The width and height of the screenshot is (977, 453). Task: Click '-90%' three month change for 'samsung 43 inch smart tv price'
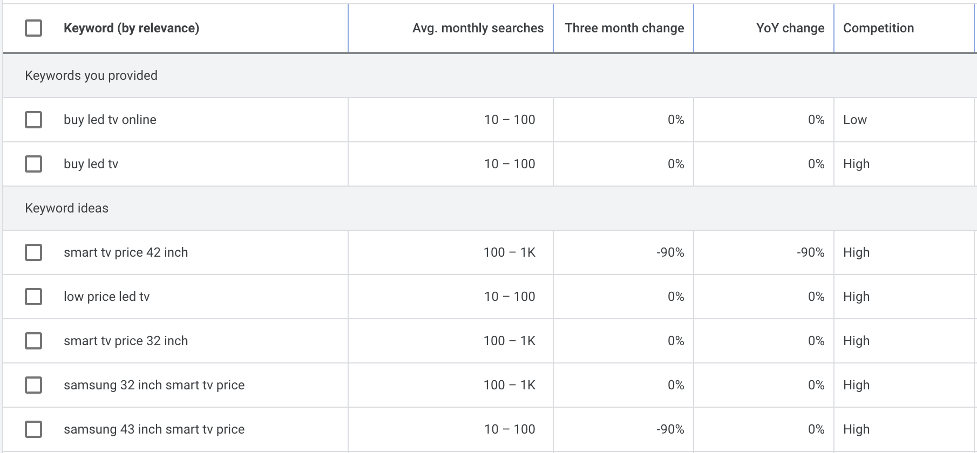[670, 429]
